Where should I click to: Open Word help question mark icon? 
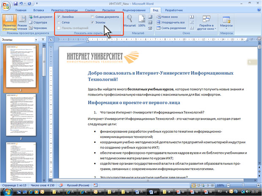259,10
